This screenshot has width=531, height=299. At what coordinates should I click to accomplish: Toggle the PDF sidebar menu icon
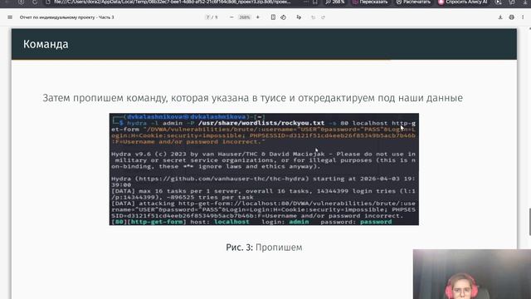click(10, 17)
